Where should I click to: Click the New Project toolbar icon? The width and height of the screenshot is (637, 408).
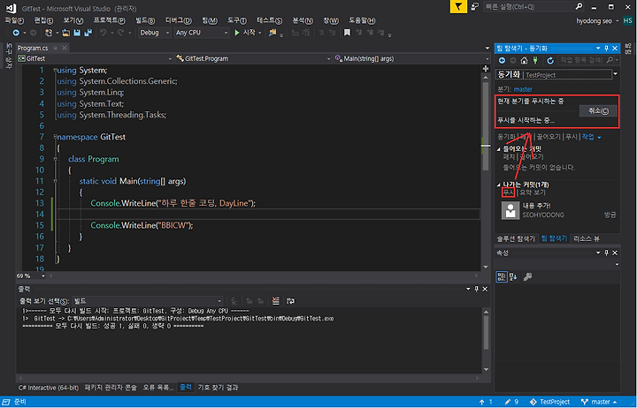(49, 33)
